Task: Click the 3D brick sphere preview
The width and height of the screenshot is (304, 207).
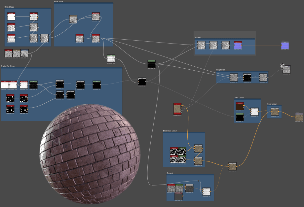Action: (90, 154)
